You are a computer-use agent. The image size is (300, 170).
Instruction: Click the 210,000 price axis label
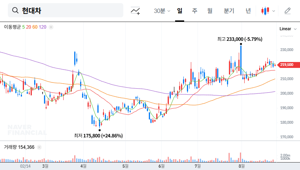(x=287, y=79)
